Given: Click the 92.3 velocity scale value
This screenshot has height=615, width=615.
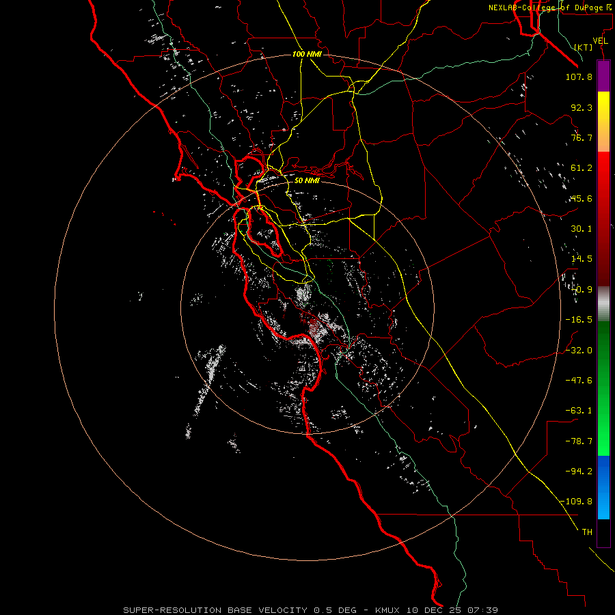Looking at the screenshot, I should [x=582, y=107].
